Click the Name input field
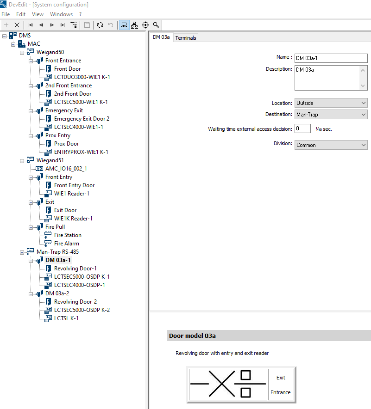 tap(331, 58)
